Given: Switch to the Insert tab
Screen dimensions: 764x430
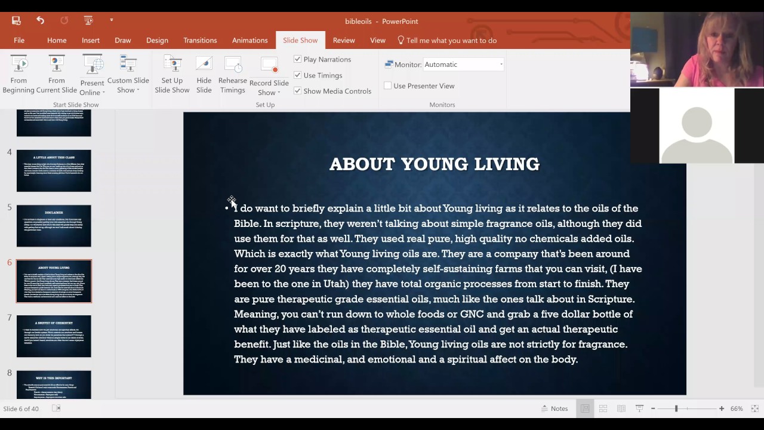Looking at the screenshot, I should pyautogui.click(x=91, y=40).
